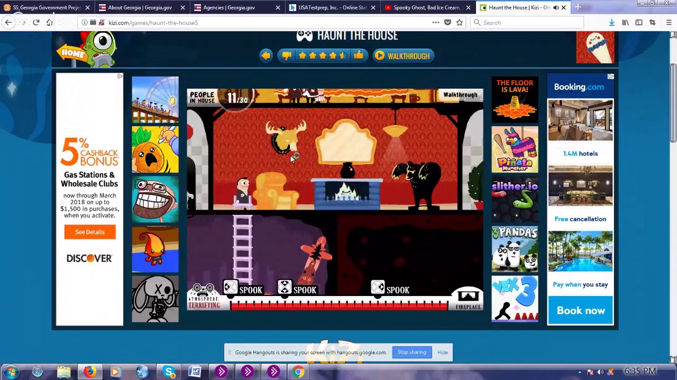Open a new browser tab
This screenshot has height=380, width=677.
(578, 7)
